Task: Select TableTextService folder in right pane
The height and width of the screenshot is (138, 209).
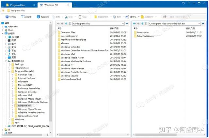Action: pyautogui.click(x=144, y=36)
